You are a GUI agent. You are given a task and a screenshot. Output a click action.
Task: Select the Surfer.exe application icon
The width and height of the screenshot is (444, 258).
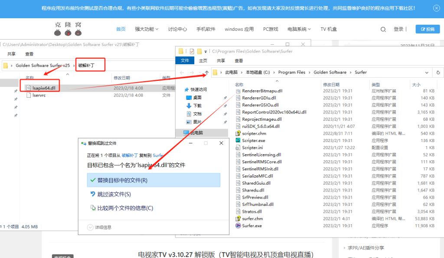tap(238, 226)
